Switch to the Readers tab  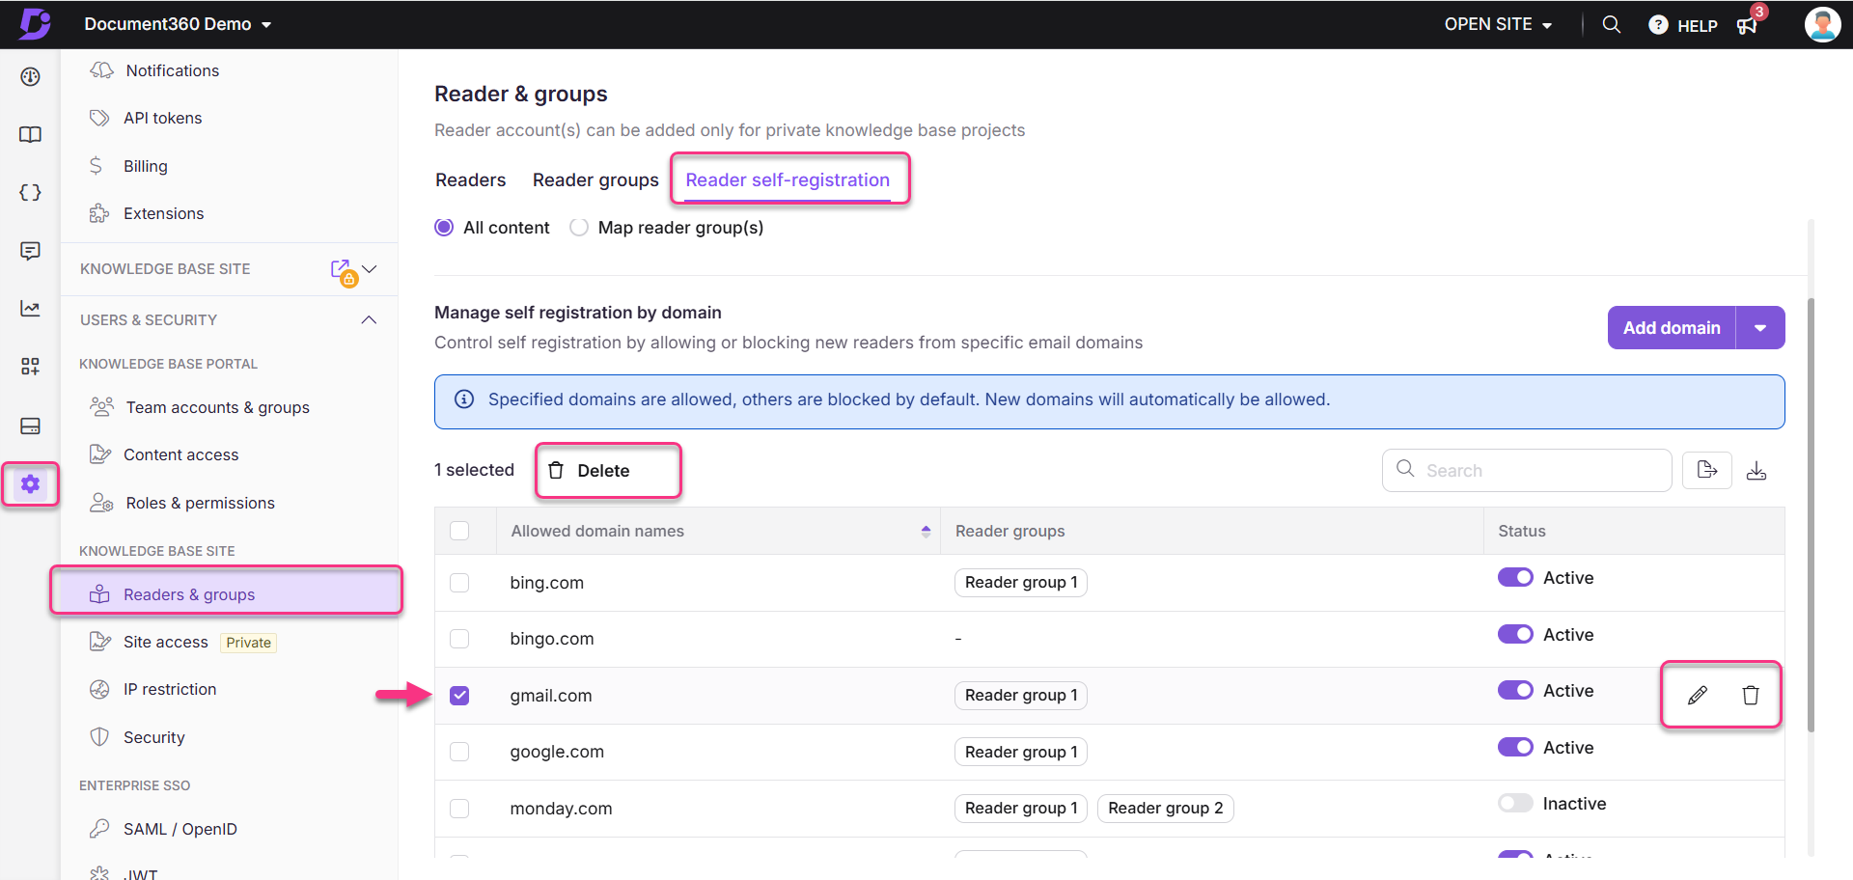click(x=470, y=179)
